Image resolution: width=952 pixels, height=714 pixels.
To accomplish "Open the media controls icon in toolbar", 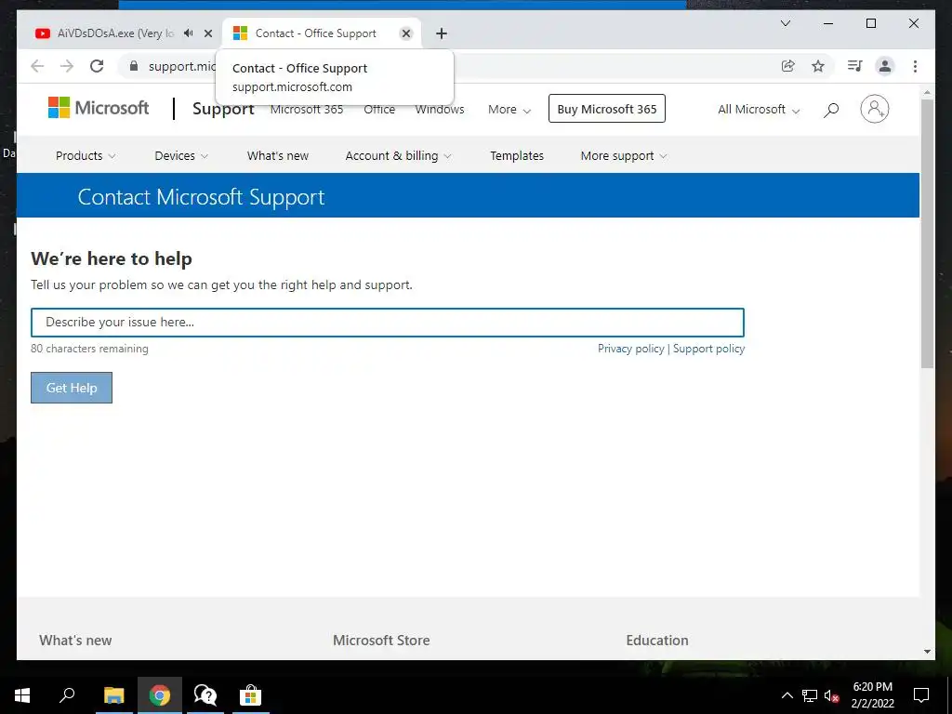I will tap(855, 66).
